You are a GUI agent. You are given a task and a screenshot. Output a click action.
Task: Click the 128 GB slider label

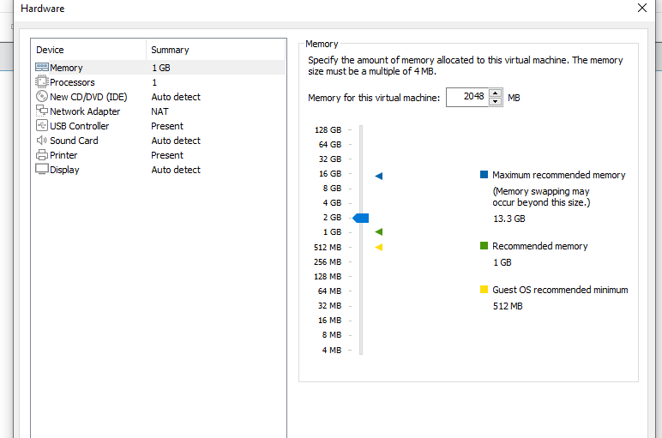tap(328, 130)
